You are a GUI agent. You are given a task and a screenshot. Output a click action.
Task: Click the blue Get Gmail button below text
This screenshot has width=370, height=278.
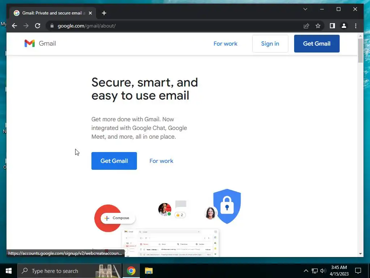(x=114, y=161)
